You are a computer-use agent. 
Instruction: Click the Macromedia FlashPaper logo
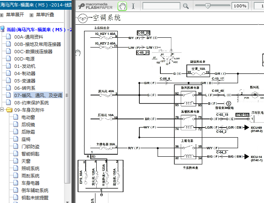[x=95, y=6]
